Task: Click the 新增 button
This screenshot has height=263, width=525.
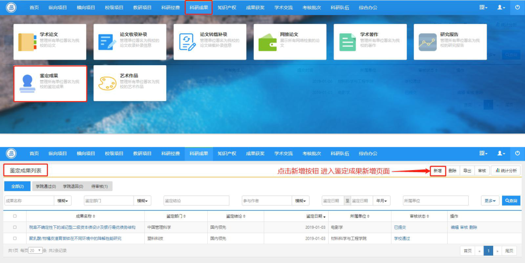Action: point(438,171)
